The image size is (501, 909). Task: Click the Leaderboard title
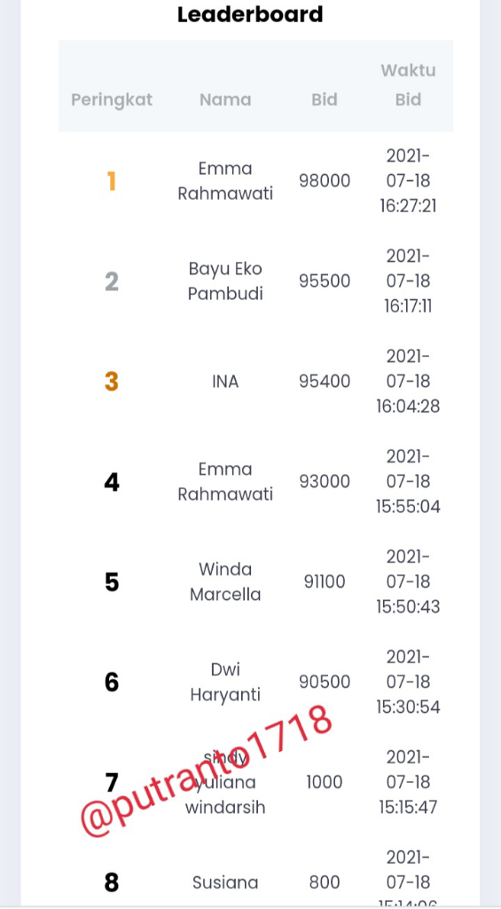[250, 14]
